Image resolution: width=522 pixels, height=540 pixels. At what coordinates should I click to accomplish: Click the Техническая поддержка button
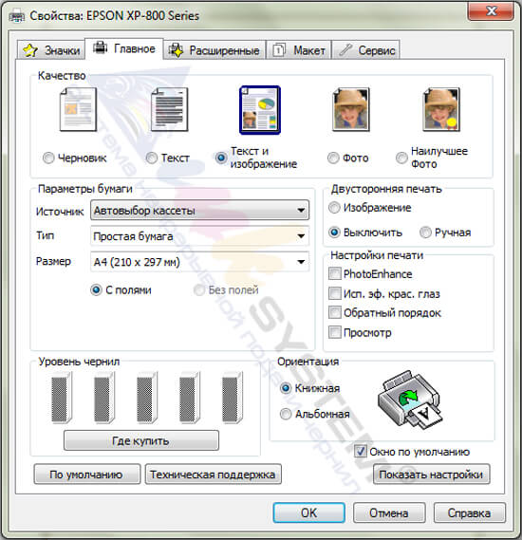(214, 475)
